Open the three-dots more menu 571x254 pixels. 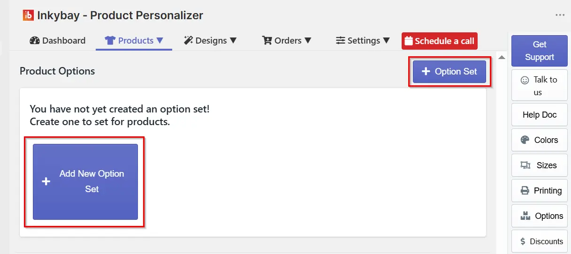[x=560, y=15]
